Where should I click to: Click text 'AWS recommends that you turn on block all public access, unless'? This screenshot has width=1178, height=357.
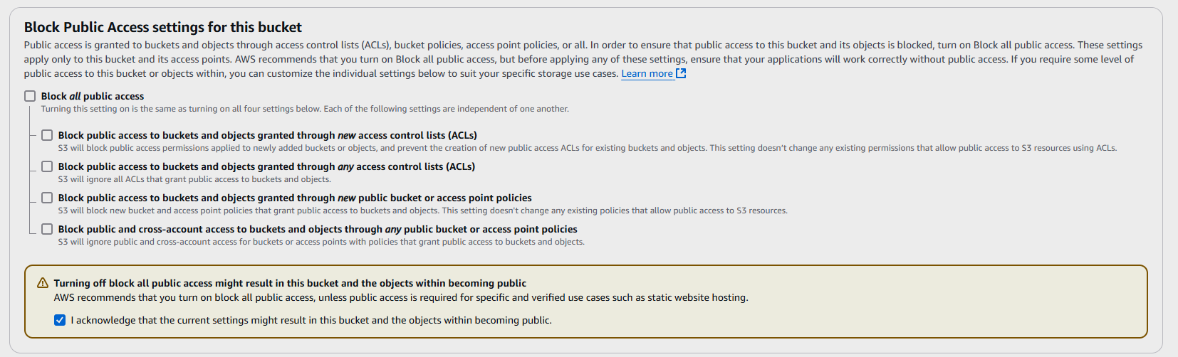401,297
